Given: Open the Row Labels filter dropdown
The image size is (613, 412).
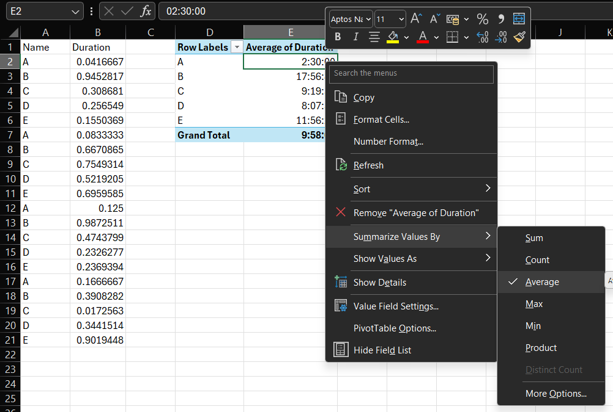Looking at the screenshot, I should pos(237,47).
